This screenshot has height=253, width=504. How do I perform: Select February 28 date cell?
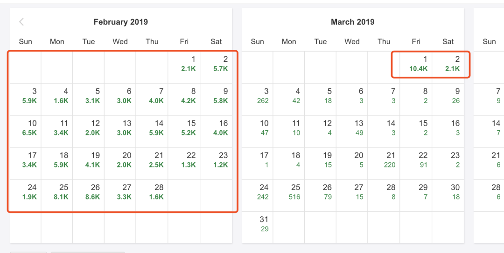pyautogui.click(x=152, y=192)
